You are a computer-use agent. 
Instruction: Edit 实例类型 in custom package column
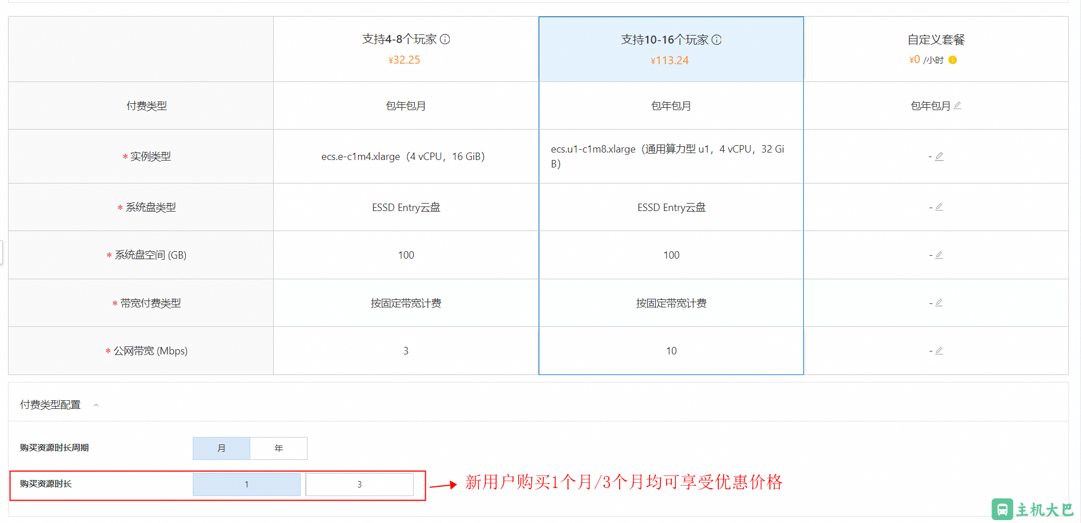pyautogui.click(x=939, y=157)
